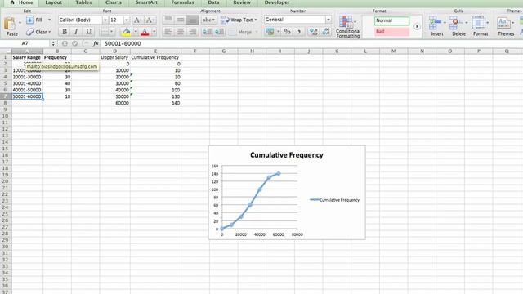This screenshot has height=294, width=523.
Task: Increase indent icon
Action: (220, 32)
